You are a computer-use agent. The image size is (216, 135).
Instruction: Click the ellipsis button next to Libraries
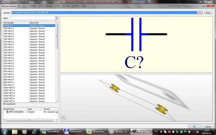(x=201, y=12)
